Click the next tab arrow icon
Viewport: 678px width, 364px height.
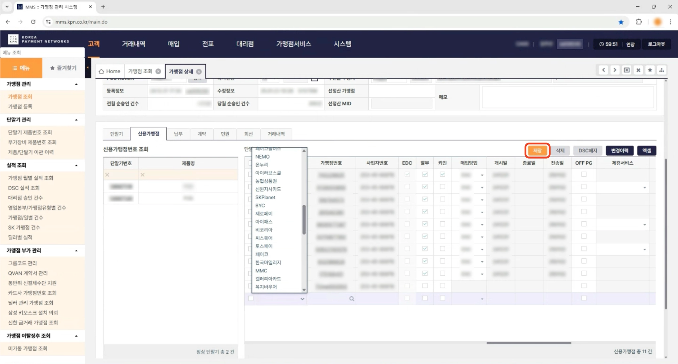[615, 70]
